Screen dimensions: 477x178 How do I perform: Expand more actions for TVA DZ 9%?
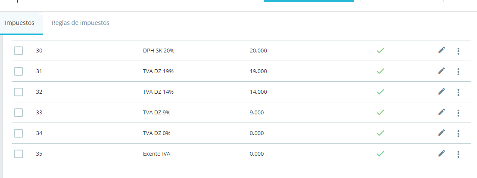[x=458, y=113]
